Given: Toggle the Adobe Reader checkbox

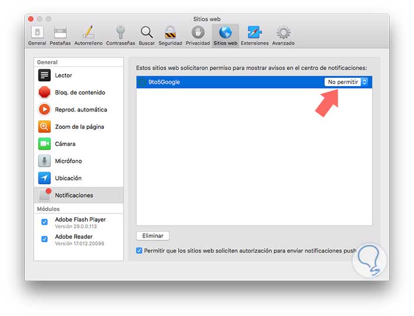Looking at the screenshot, I should (44, 239).
